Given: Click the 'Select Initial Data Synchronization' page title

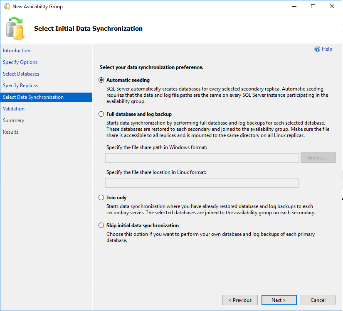Looking at the screenshot, I should tap(88, 29).
